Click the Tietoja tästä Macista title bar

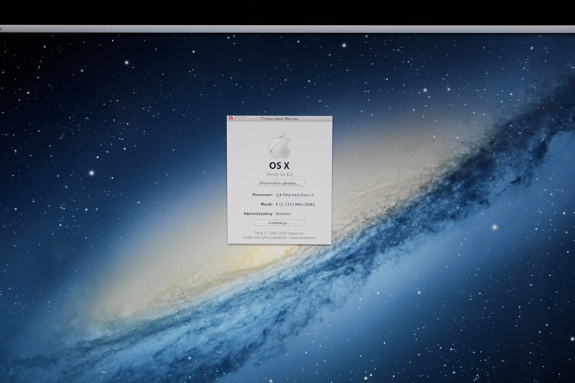pyautogui.click(x=280, y=119)
